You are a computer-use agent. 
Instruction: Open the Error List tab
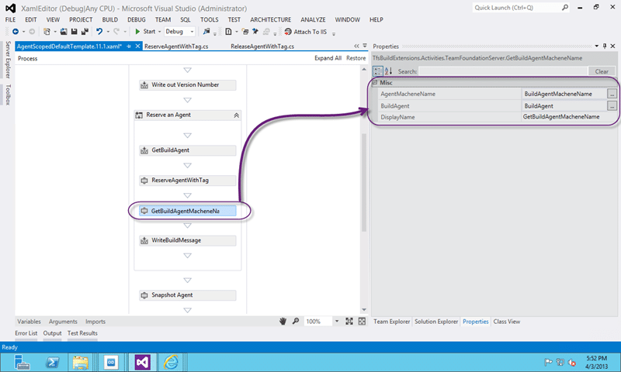tap(26, 333)
